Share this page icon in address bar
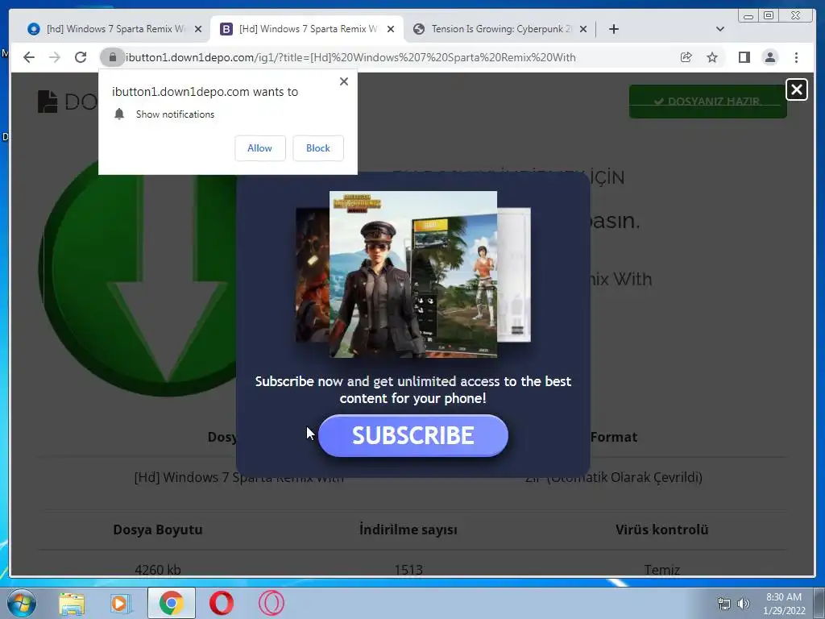 [x=686, y=57]
